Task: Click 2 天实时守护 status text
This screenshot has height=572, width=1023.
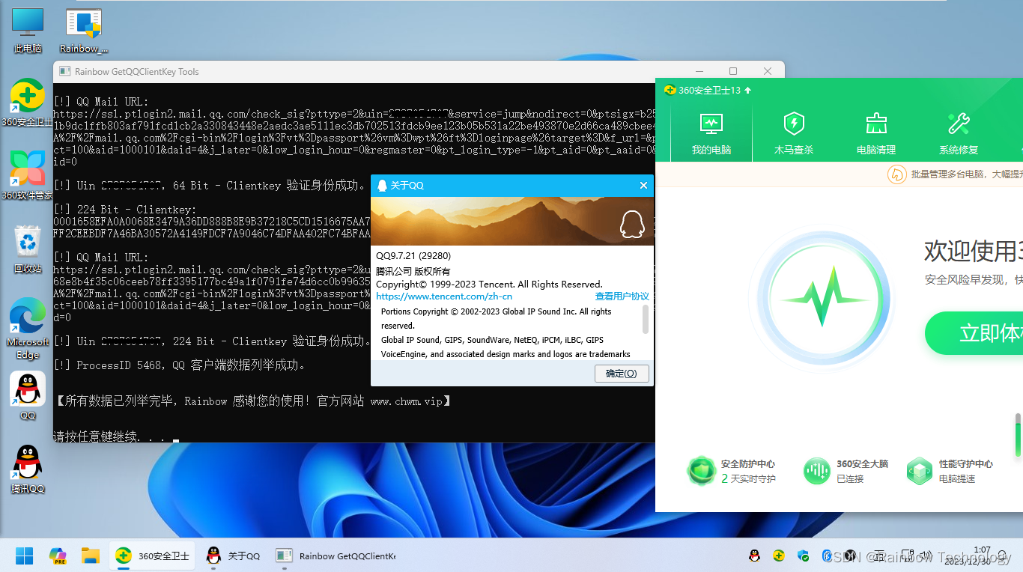Action: pos(748,478)
